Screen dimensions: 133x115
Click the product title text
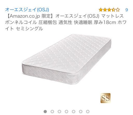tap(66, 22)
